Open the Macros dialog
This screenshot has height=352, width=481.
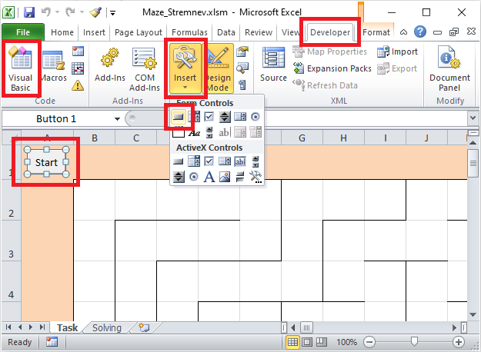(x=54, y=66)
